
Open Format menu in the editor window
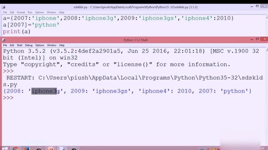click(x=21, y=12)
